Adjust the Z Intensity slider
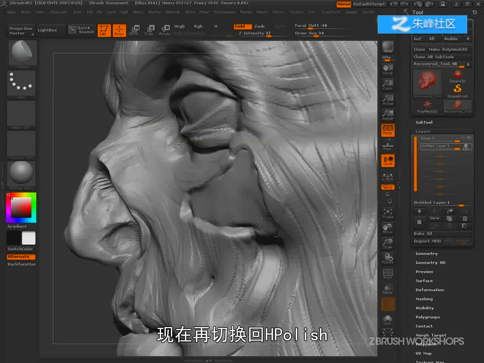 [255, 33]
